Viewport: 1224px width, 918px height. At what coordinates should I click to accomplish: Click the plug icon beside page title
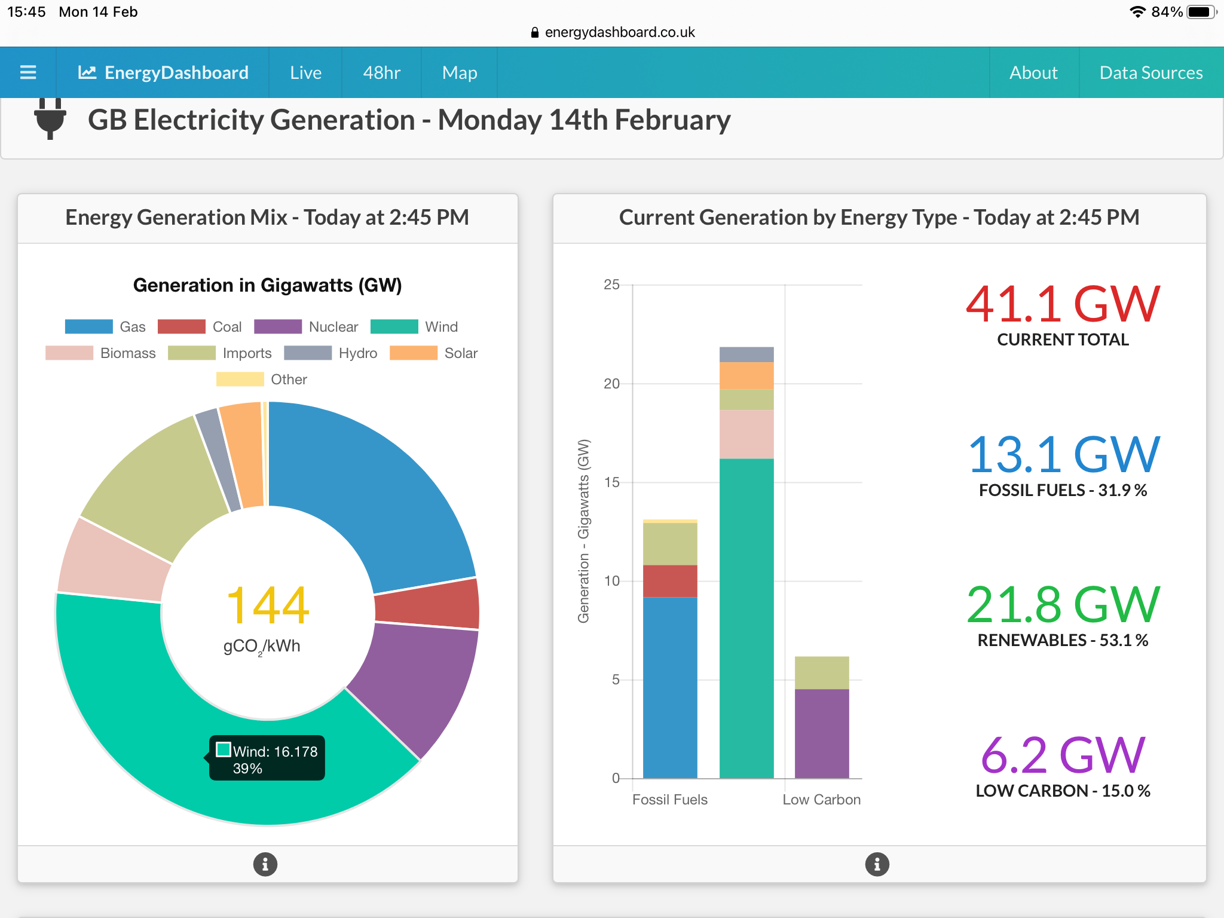point(50,120)
